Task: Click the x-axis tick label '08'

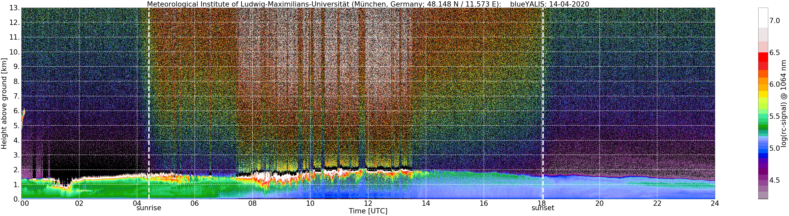Action: pos(252,203)
